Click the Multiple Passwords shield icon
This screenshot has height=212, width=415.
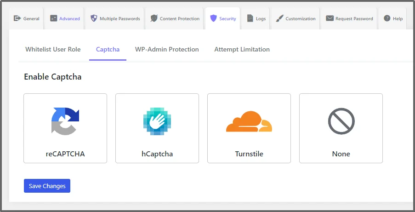94,18
